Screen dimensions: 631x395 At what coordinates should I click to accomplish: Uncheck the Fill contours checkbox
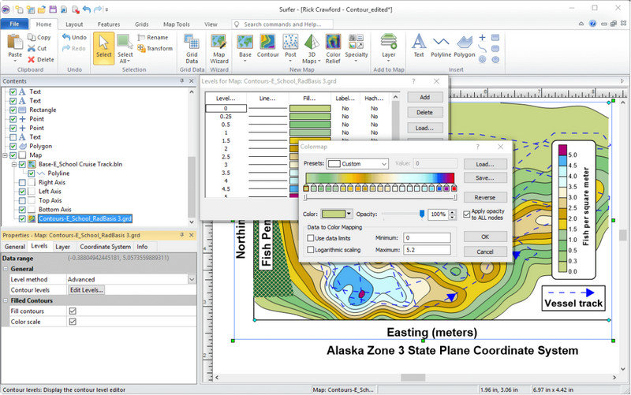tap(73, 311)
